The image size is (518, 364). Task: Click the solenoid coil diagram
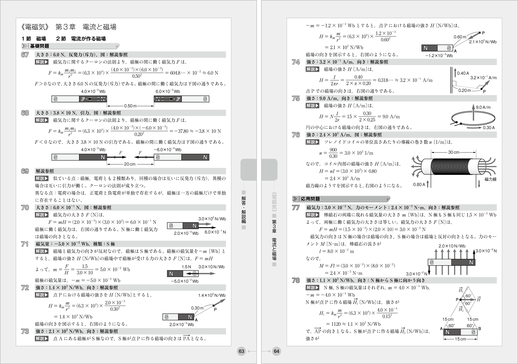[x=454, y=168]
